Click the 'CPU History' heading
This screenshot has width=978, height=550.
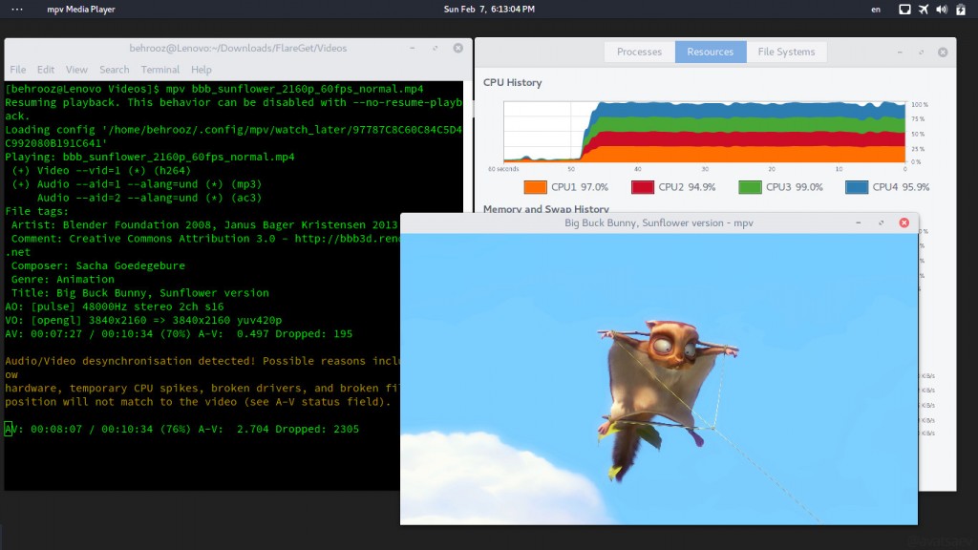[x=512, y=82]
